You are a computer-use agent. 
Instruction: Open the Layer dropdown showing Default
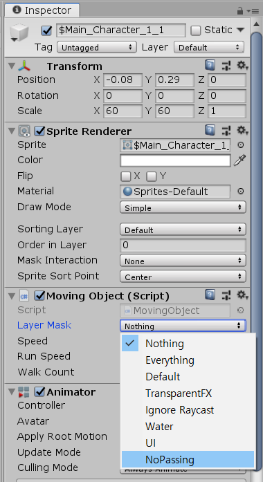tap(209, 47)
